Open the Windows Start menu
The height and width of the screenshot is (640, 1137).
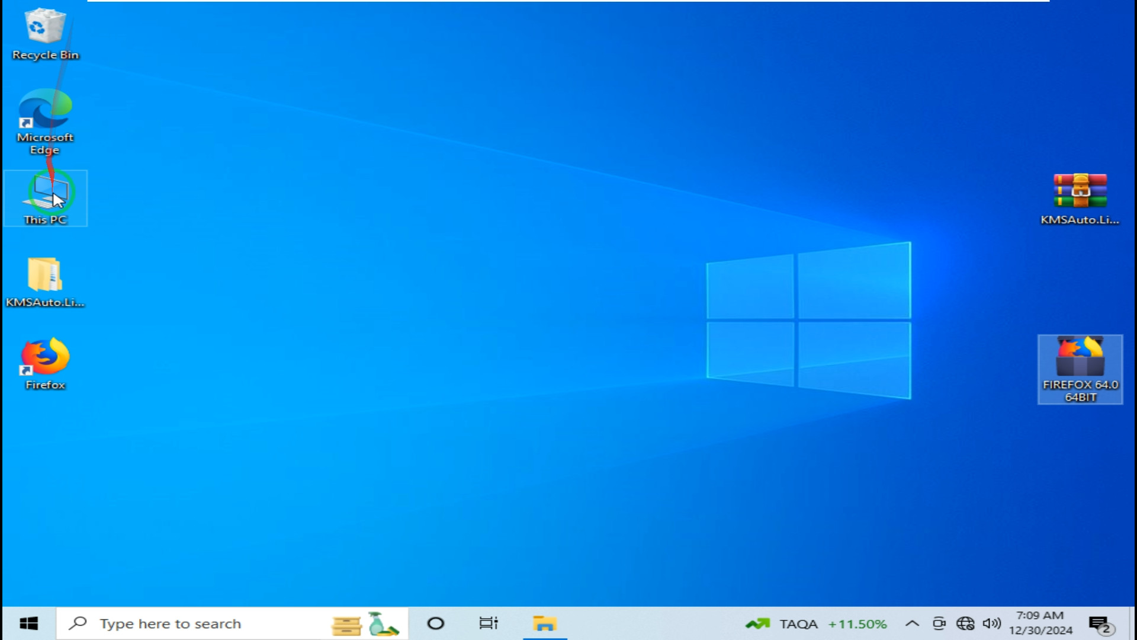click(x=28, y=623)
